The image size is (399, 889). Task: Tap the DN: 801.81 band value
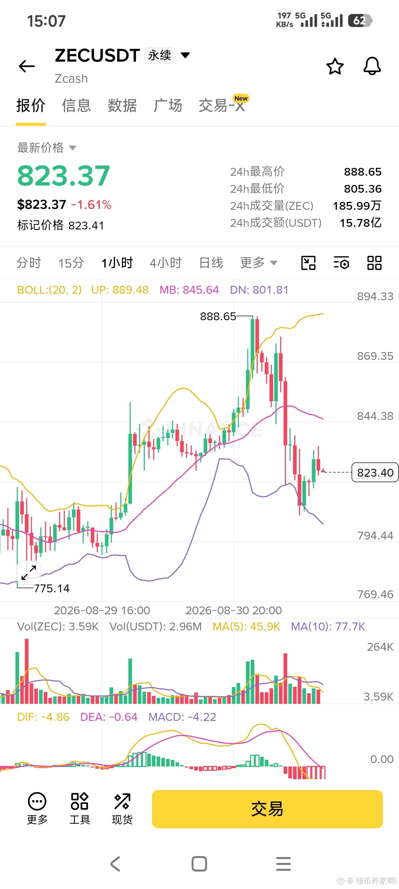point(259,290)
